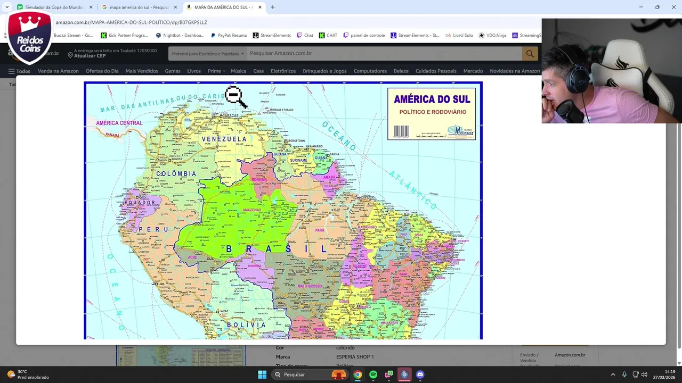Click the browser address bar URL
This screenshot has height=383, width=682.
(x=132, y=22)
